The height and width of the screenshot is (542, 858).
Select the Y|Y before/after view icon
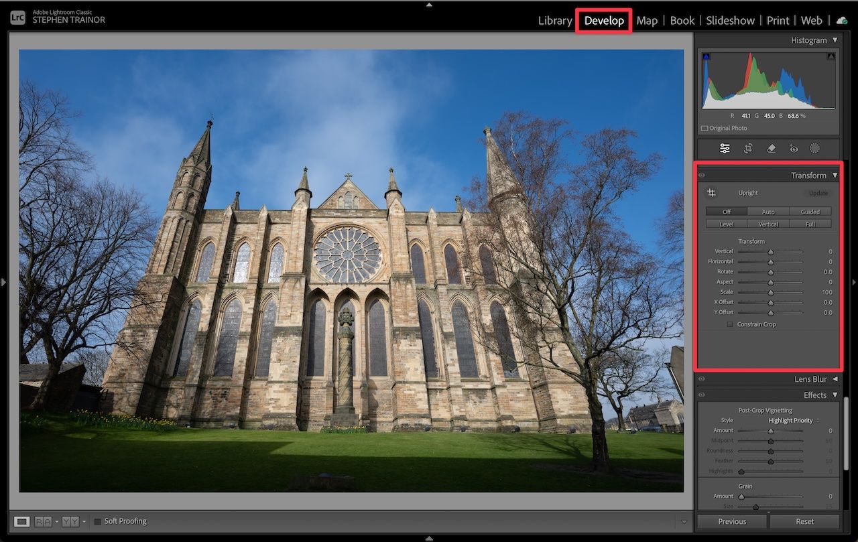click(70, 521)
